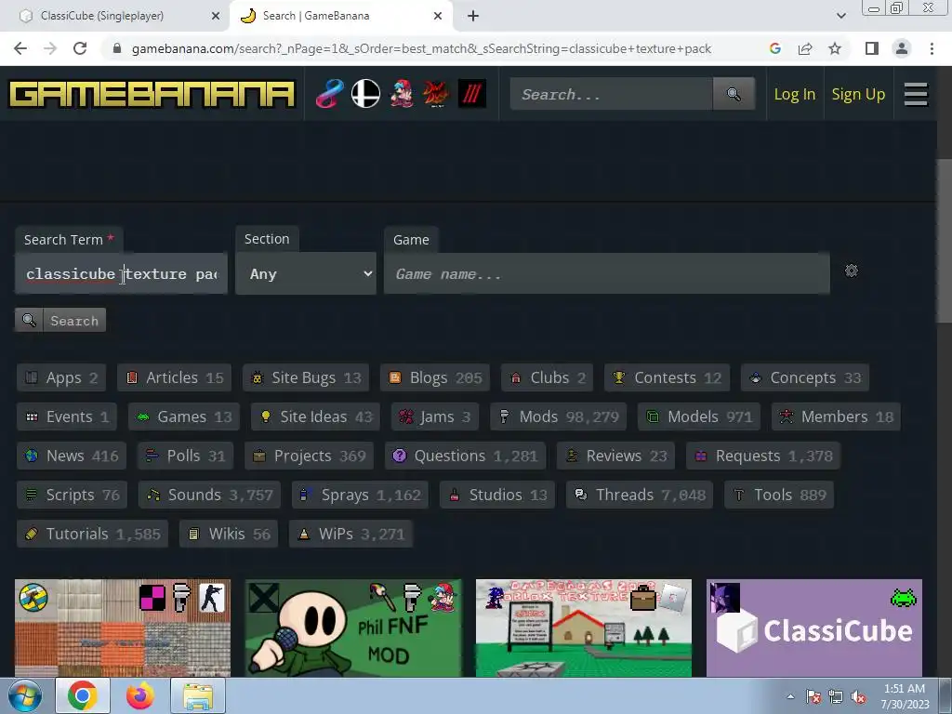
Task: Filter results by Concepts 33
Action: (x=805, y=377)
